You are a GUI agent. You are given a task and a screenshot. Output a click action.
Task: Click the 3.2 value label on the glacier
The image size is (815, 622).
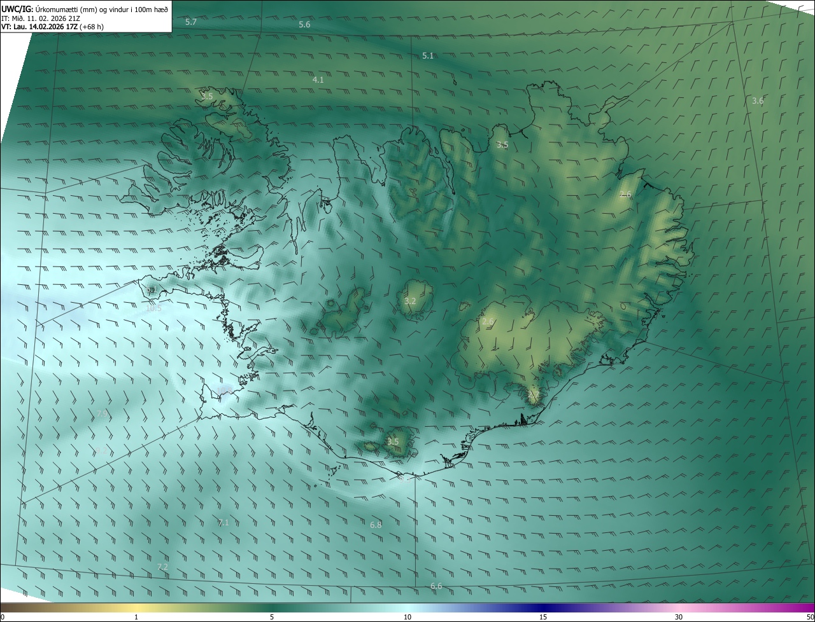coord(410,301)
